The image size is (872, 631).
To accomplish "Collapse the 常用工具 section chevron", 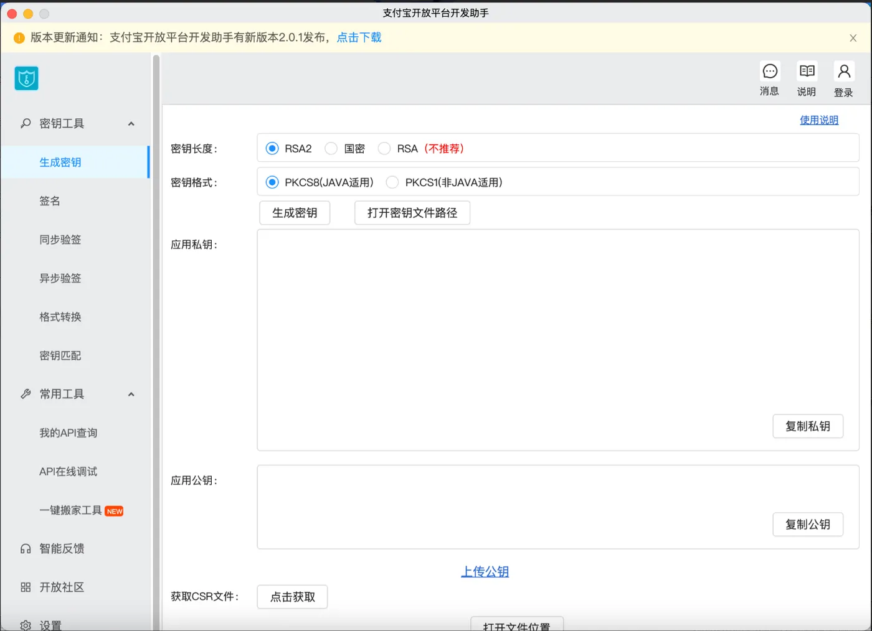I will (x=131, y=394).
